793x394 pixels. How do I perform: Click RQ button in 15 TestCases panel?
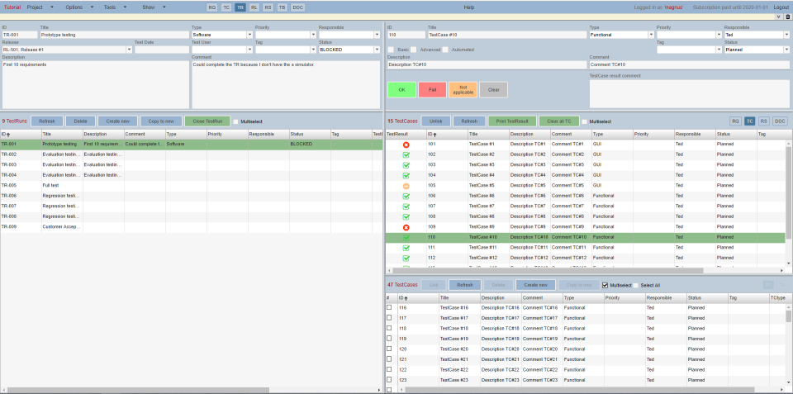click(x=735, y=121)
